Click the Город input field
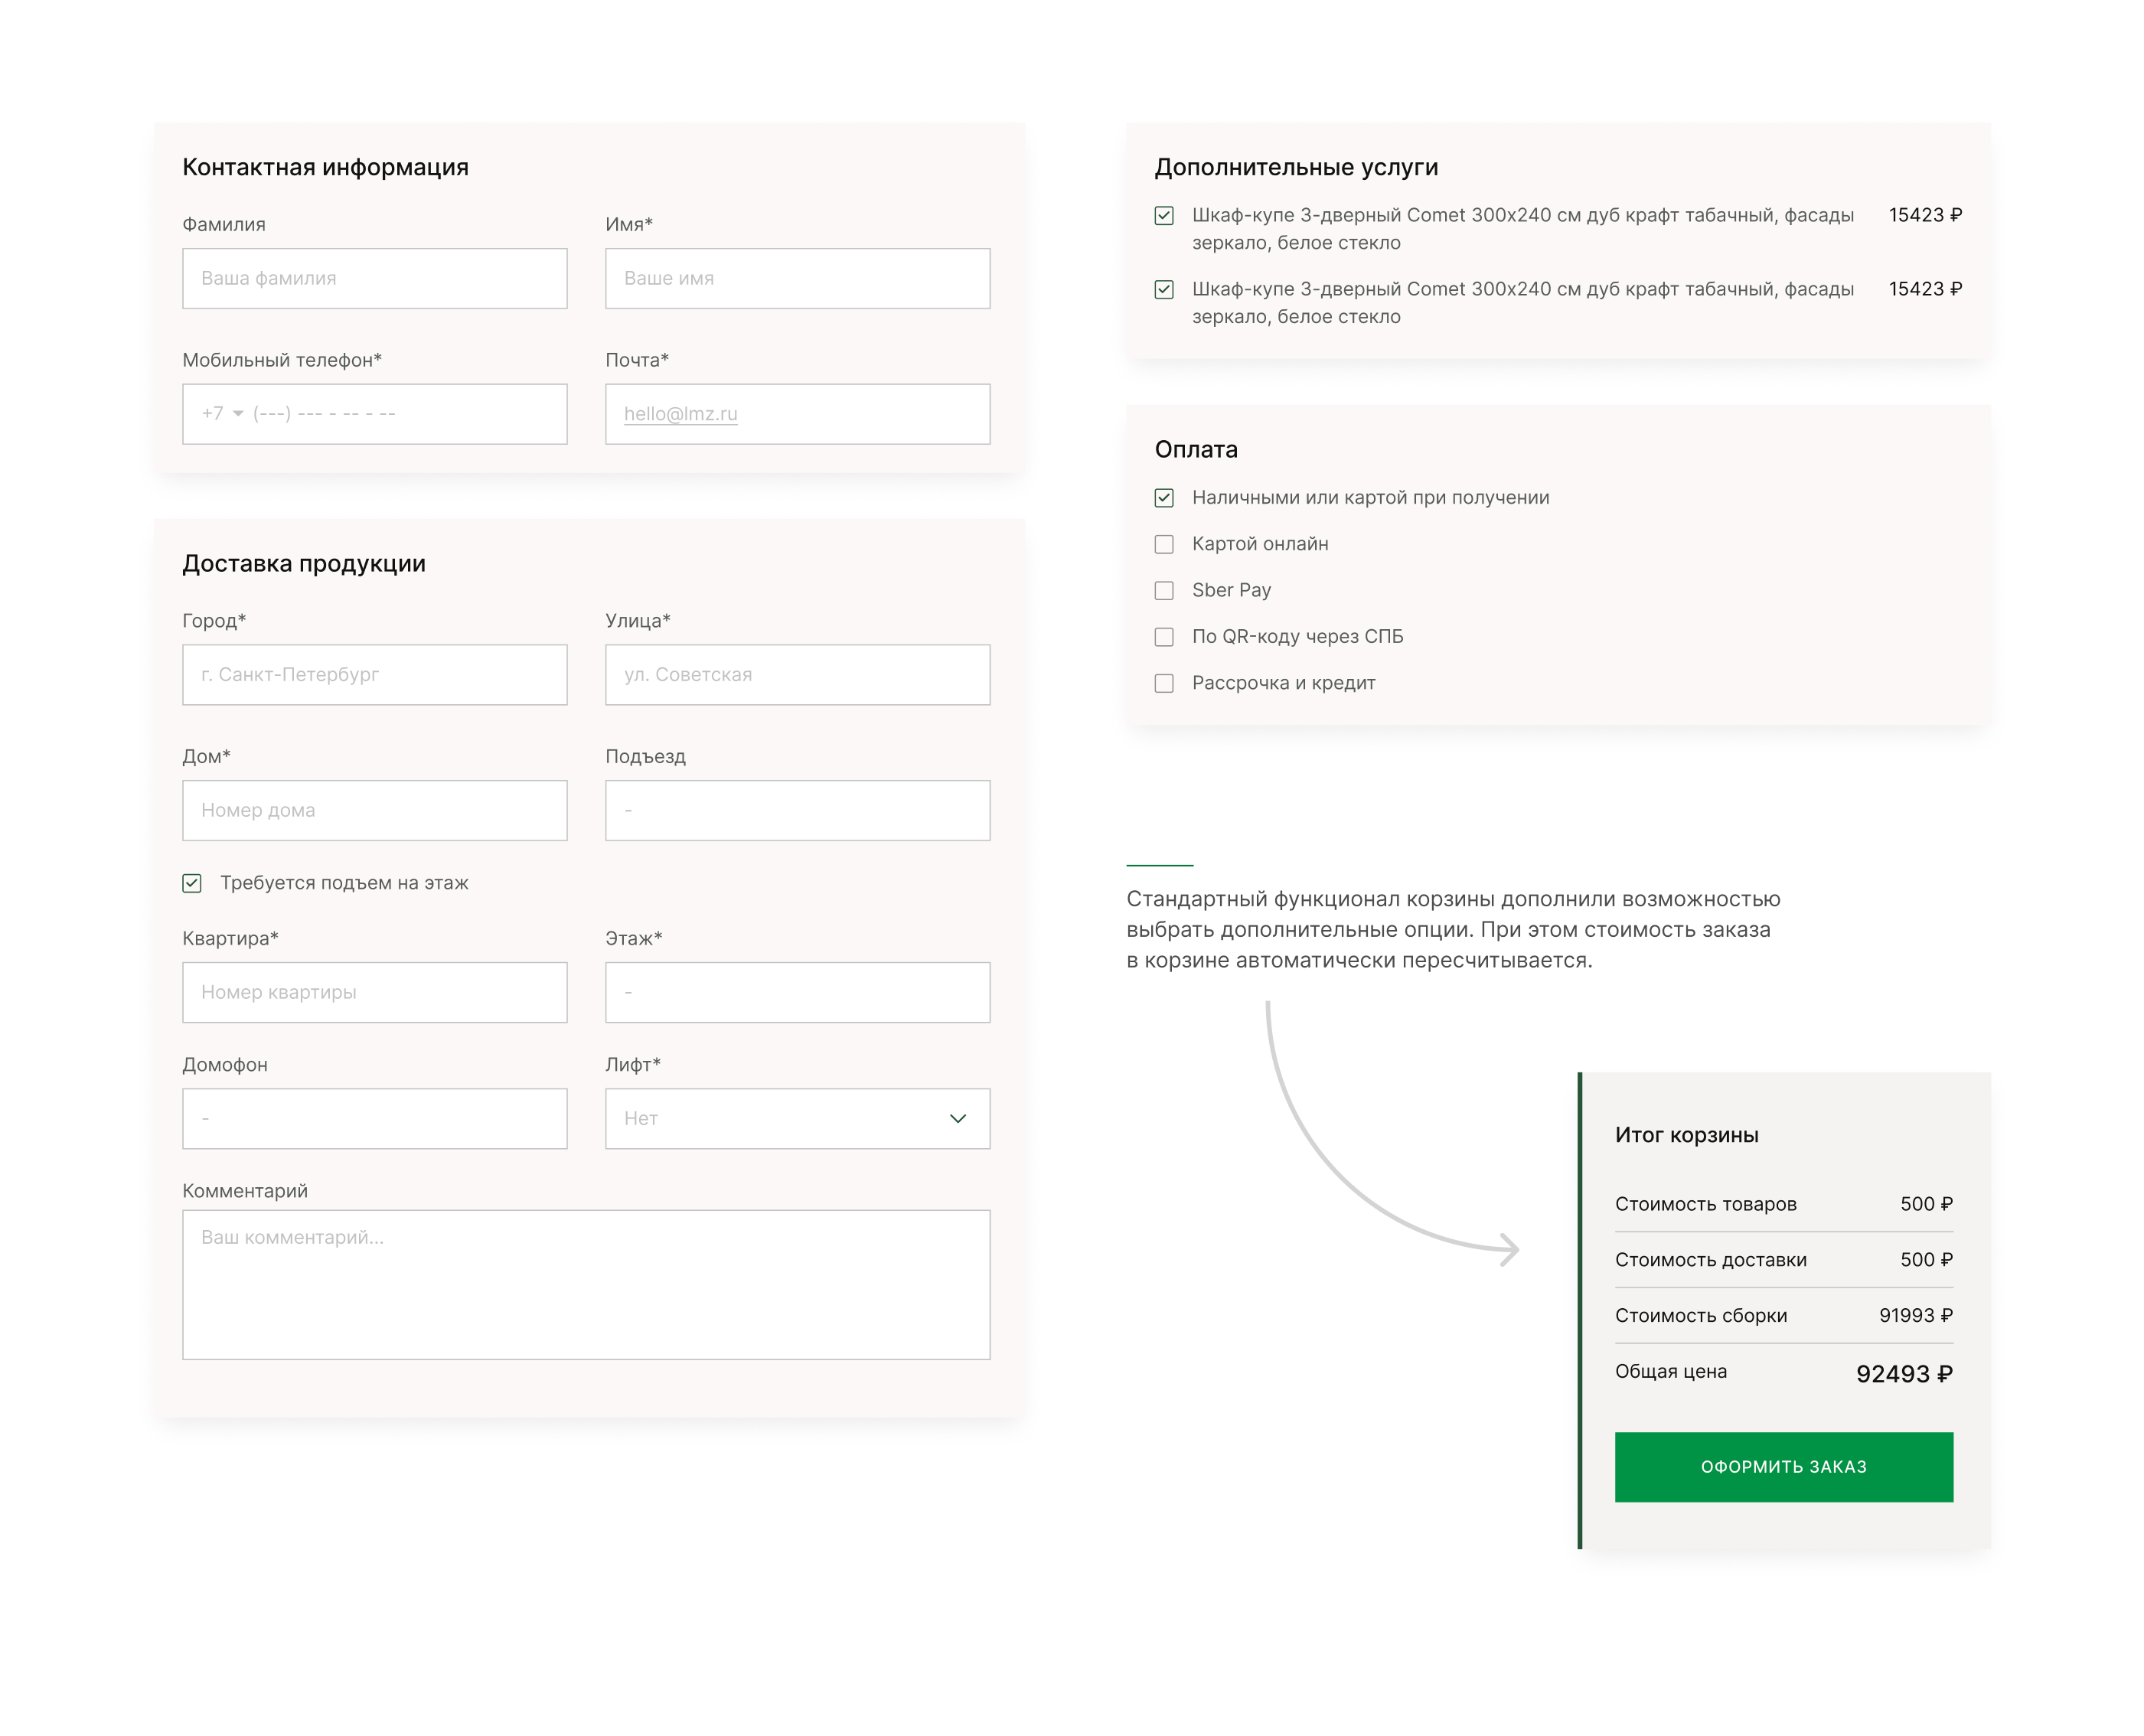This screenshot has height=1736, width=2144. (x=374, y=674)
